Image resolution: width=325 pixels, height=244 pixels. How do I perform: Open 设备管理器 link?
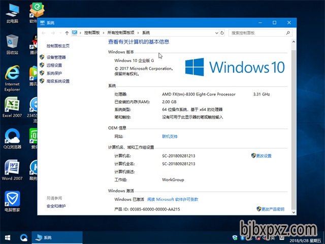[56, 57]
